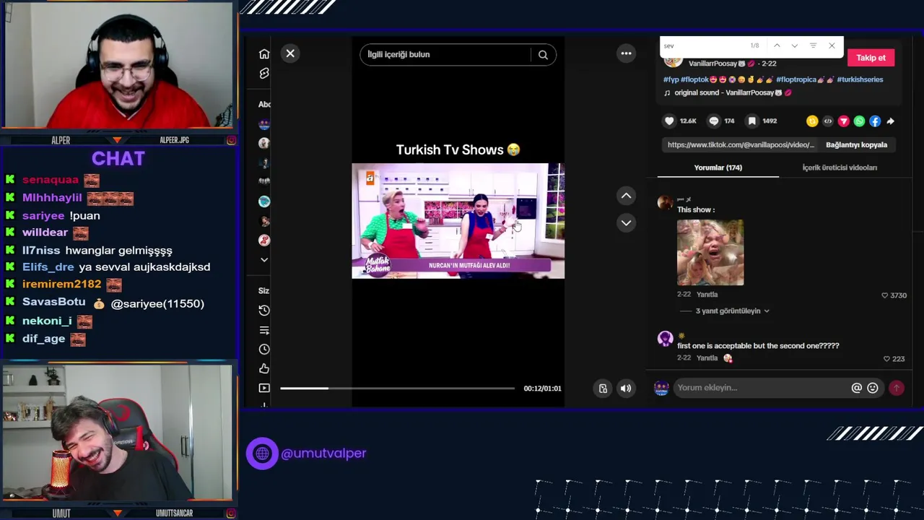The image size is (924, 520).
Task: Open the emoji picker in comment box
Action: click(x=872, y=388)
